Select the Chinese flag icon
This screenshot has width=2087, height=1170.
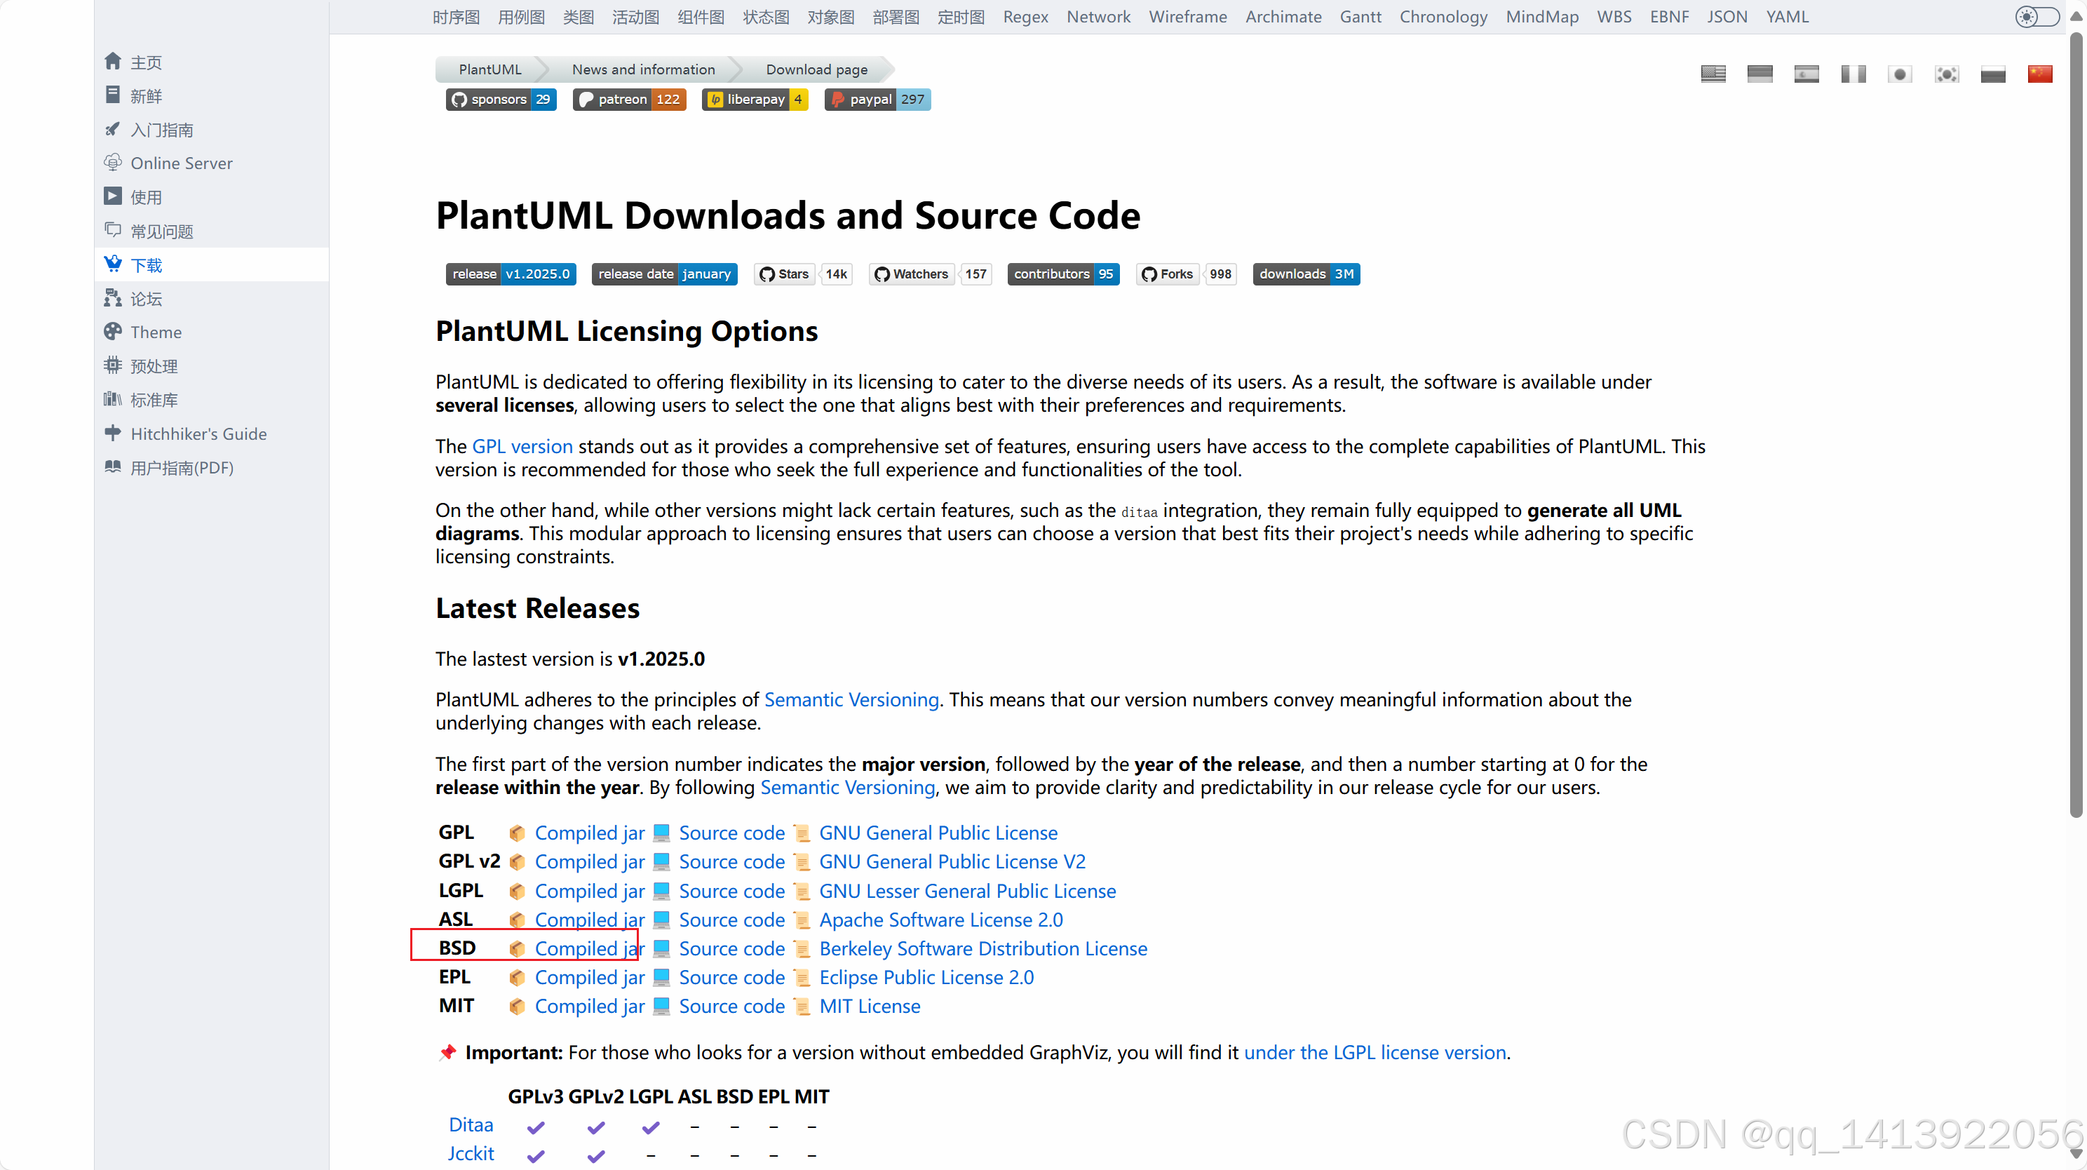(2039, 74)
